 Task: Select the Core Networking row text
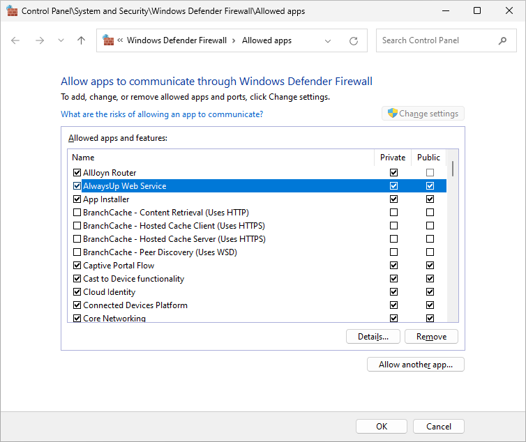click(114, 318)
